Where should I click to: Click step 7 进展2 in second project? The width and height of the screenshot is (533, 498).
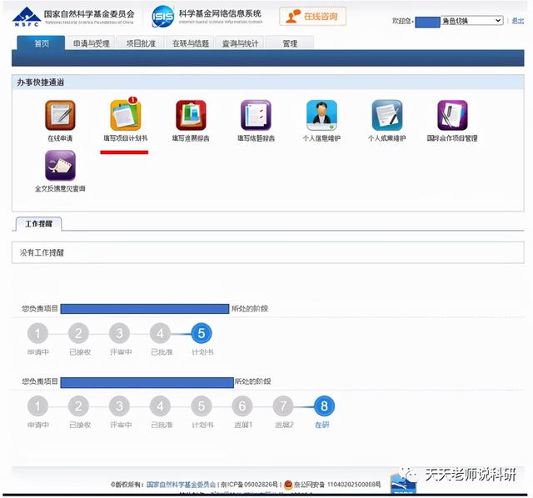[283, 406]
